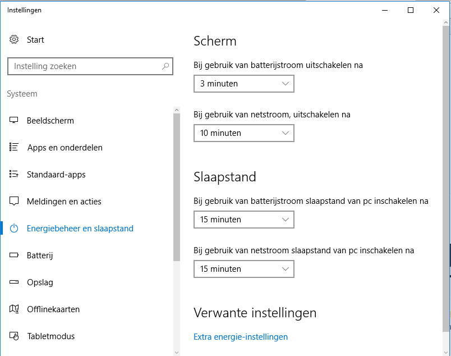Open the Extra energie-instellingen link
The width and height of the screenshot is (451, 356).
pos(241,337)
